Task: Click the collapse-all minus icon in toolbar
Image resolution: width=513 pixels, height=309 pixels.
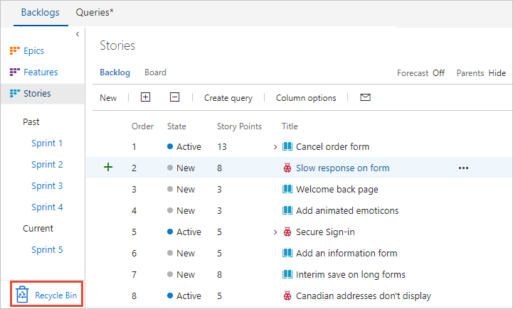Action: point(174,97)
